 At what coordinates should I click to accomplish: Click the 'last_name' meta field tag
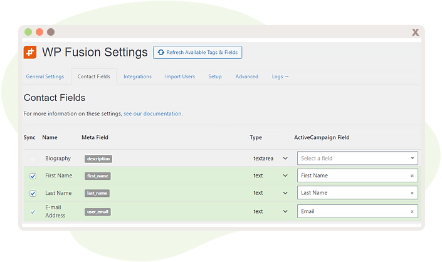pyautogui.click(x=97, y=193)
